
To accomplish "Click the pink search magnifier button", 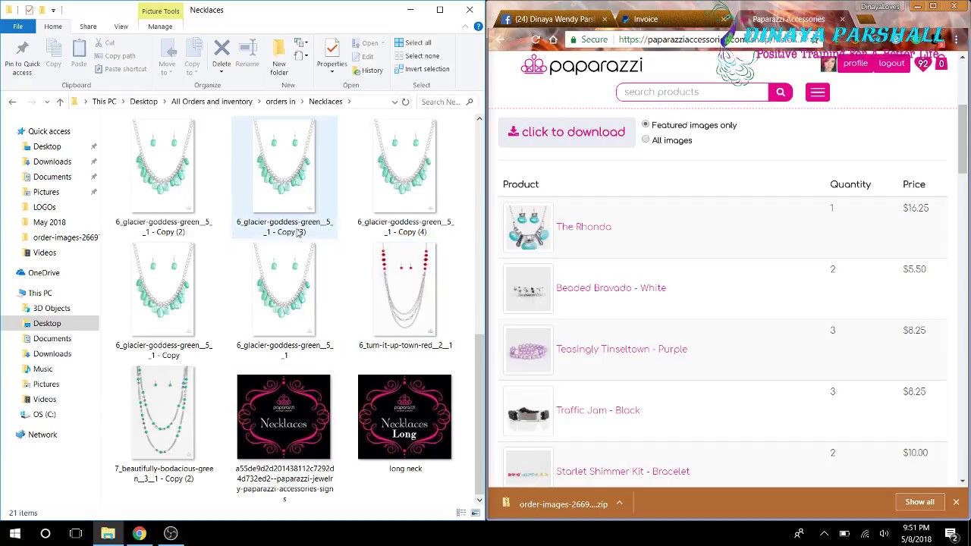I will click(780, 92).
